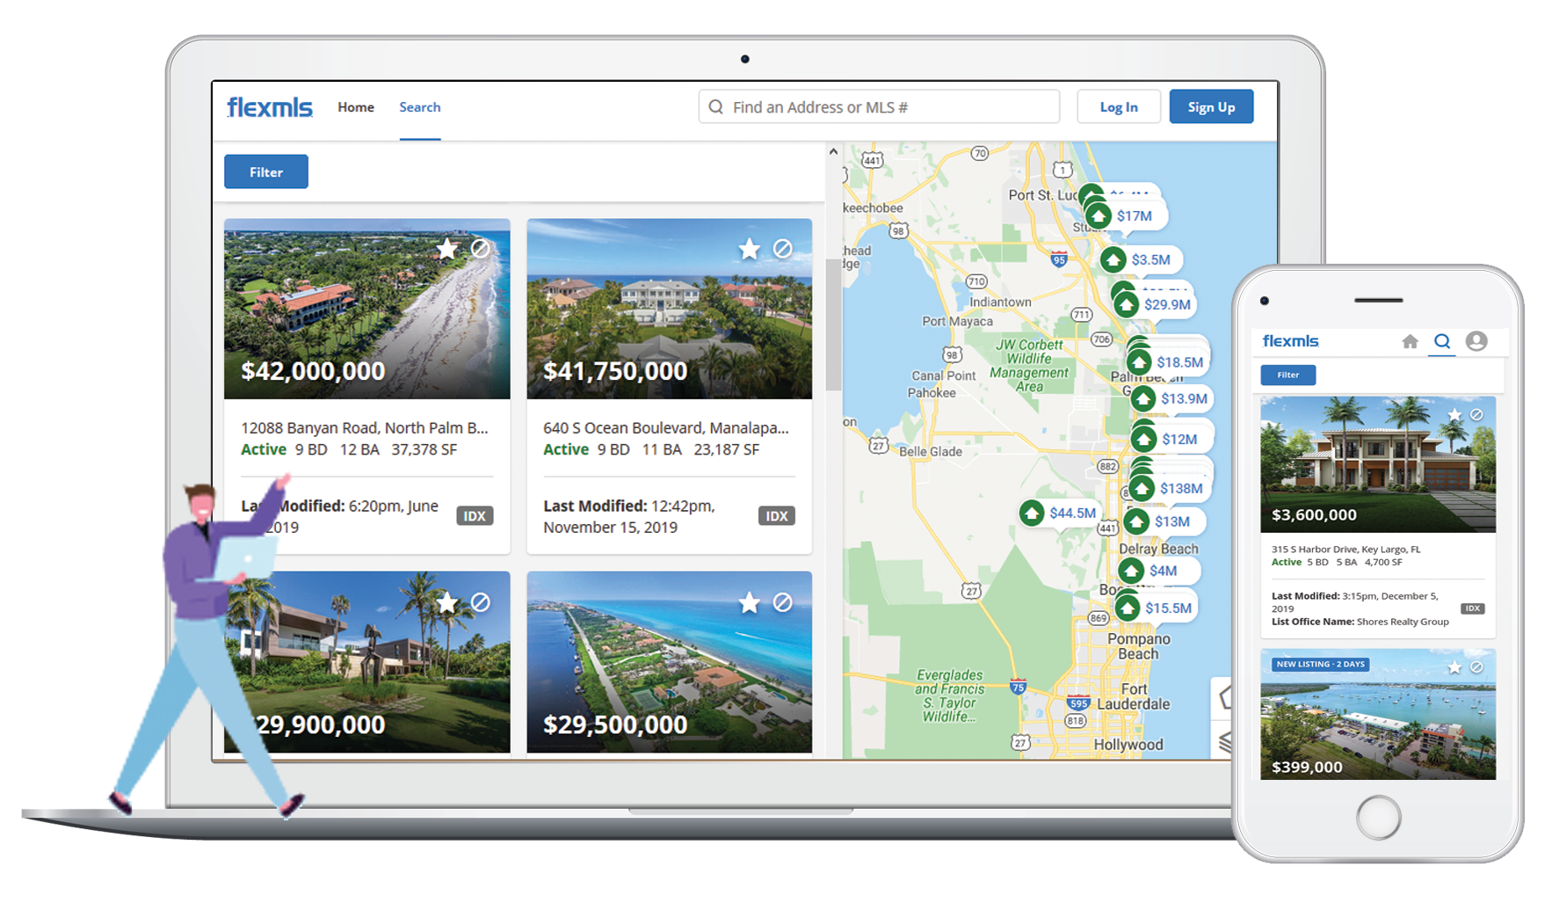Click the magnifier icon in search field
The height and width of the screenshot is (903, 1559).
click(716, 106)
